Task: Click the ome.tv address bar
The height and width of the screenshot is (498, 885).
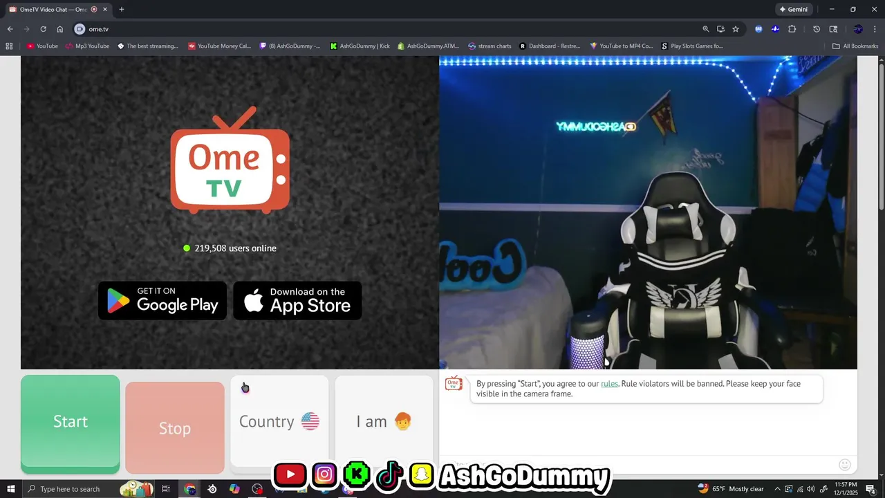Action: click(x=387, y=29)
